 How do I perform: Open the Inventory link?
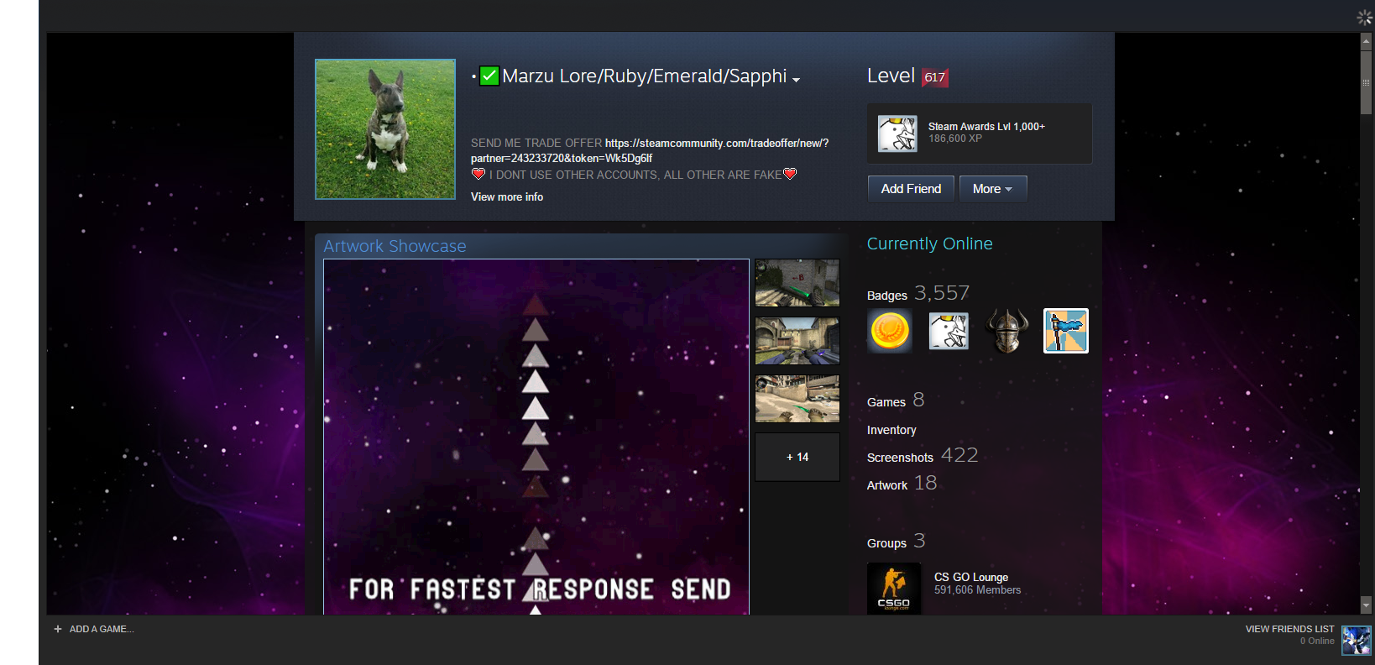pos(891,430)
